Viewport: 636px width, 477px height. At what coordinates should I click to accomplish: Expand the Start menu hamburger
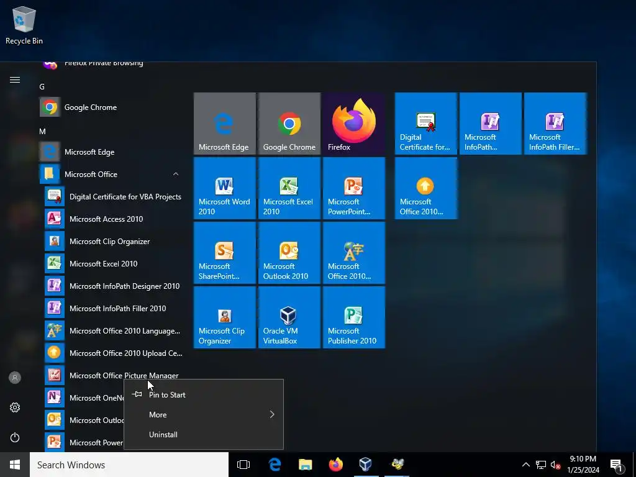15,80
